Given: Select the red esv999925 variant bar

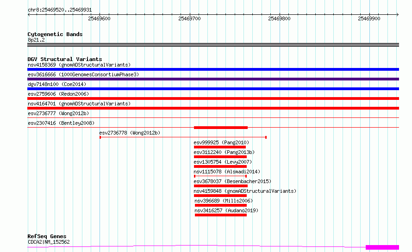Looking at the screenshot, I should tap(220, 147).
